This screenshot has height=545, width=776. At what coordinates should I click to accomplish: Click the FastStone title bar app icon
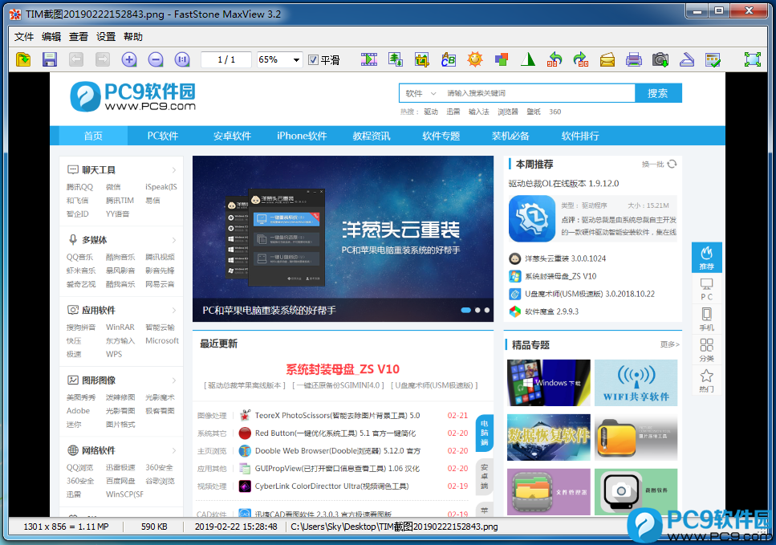(x=15, y=14)
